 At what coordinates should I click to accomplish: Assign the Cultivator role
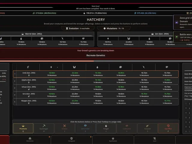point(127,128)
